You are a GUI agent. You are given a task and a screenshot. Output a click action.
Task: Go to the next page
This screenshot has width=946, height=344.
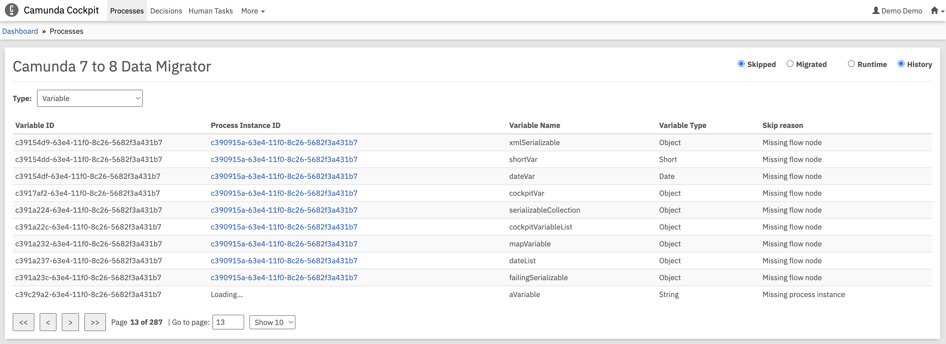[70, 322]
